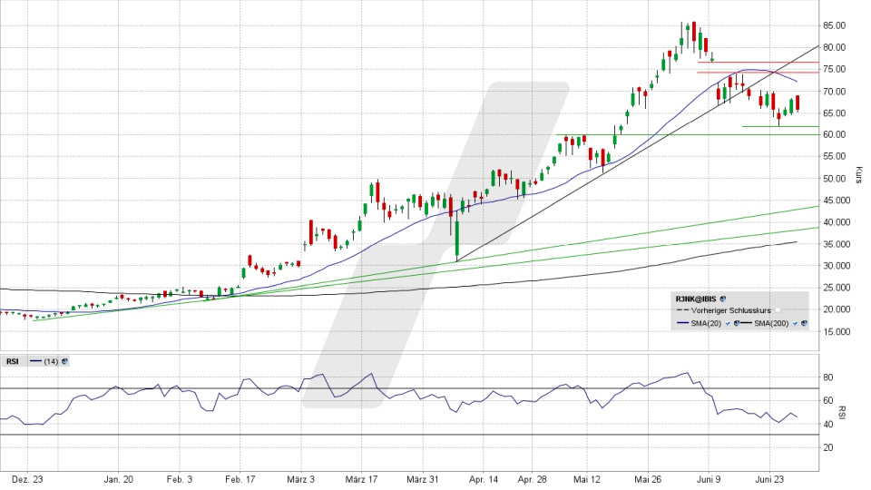Click the SMA(20) legend label
871x490 pixels.
tap(706, 323)
